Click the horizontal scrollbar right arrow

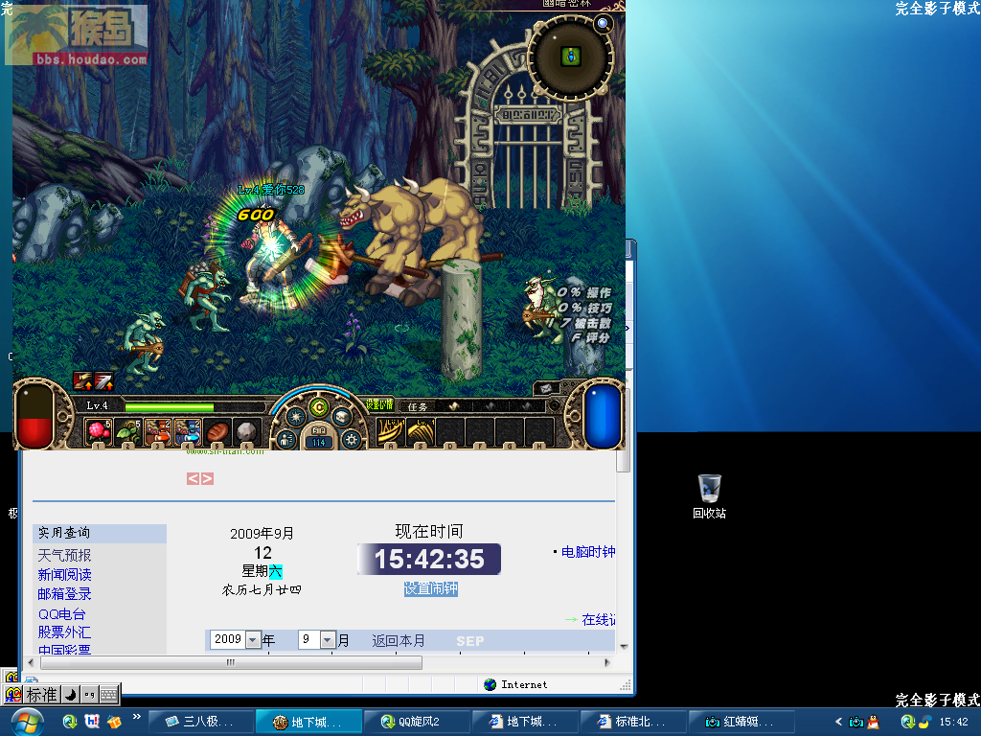tap(606, 662)
